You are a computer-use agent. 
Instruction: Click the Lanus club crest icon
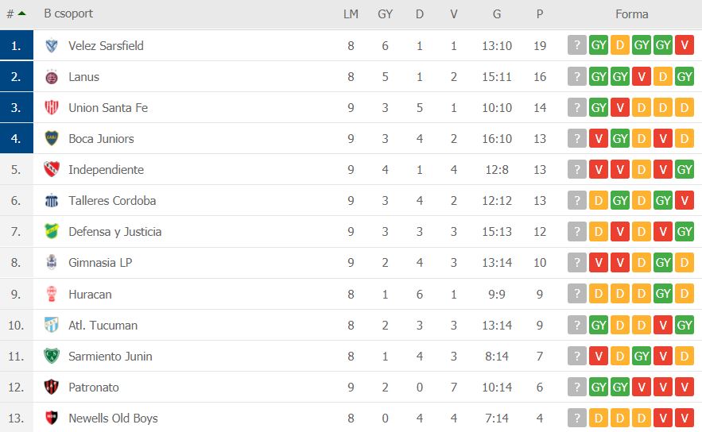point(52,77)
